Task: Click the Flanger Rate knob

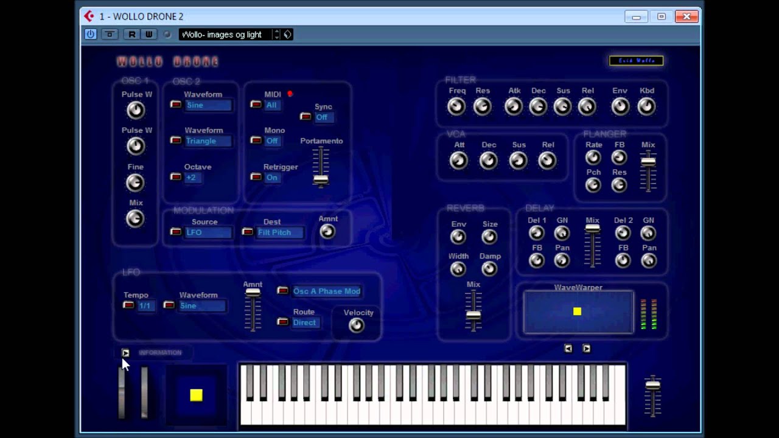Action: coord(593,158)
